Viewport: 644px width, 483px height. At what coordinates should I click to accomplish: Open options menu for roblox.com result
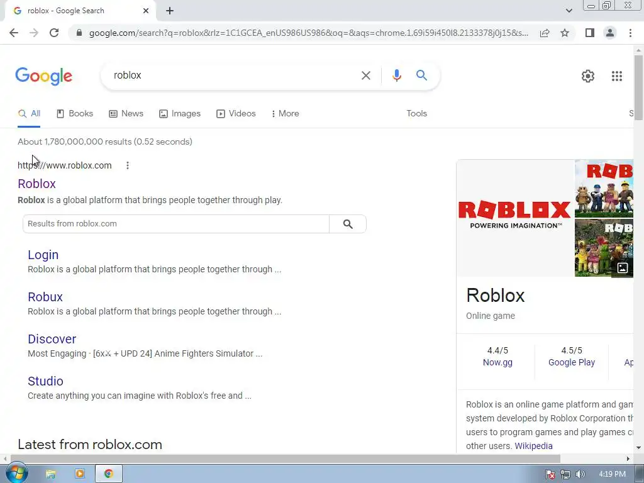[x=127, y=165]
